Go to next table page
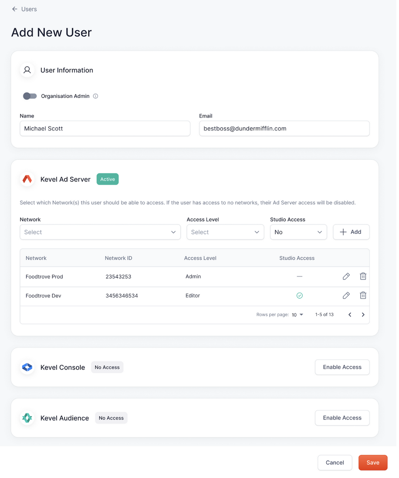The image size is (399, 478). click(363, 315)
